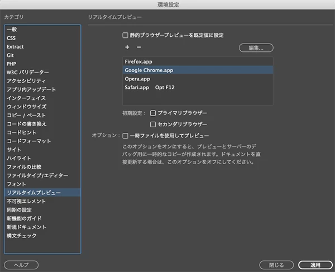This screenshot has height=272, width=335.
Task: Open 新機能のガイド category
Action: 42,218
